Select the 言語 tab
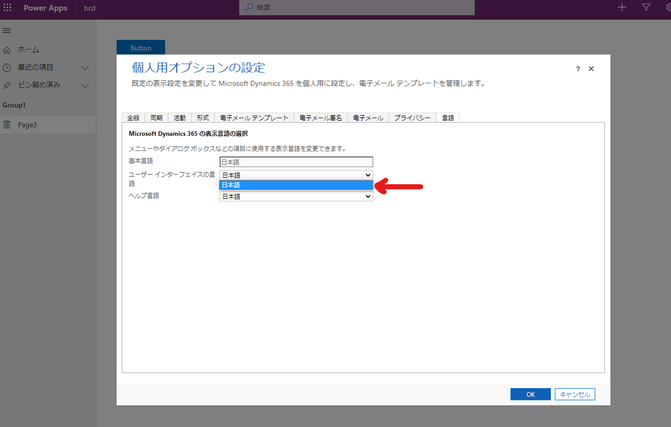 point(448,118)
